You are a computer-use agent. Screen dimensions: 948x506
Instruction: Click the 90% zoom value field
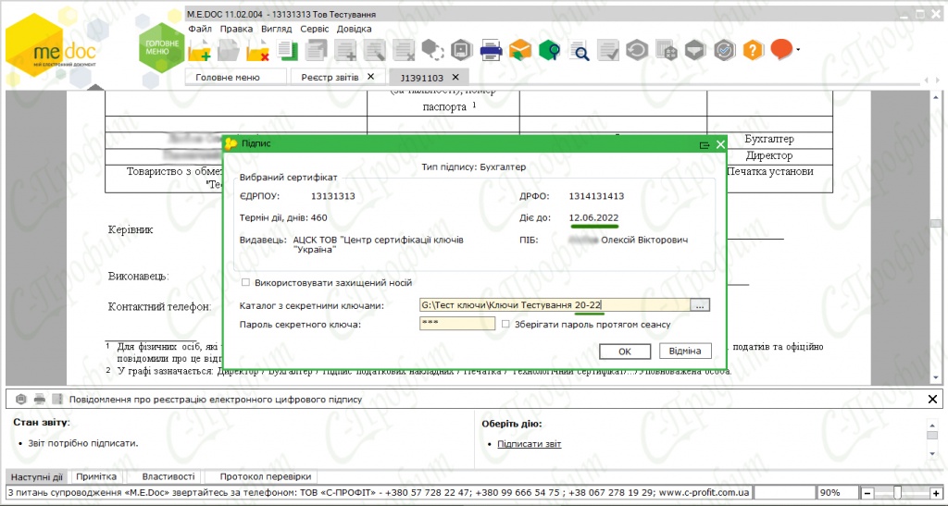(837, 493)
